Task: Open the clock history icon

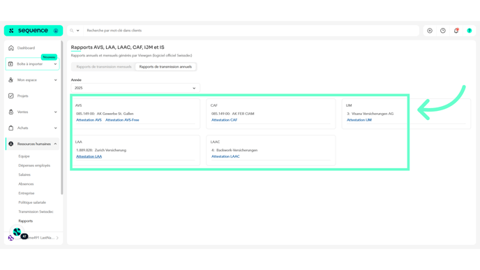Action: pos(443,31)
